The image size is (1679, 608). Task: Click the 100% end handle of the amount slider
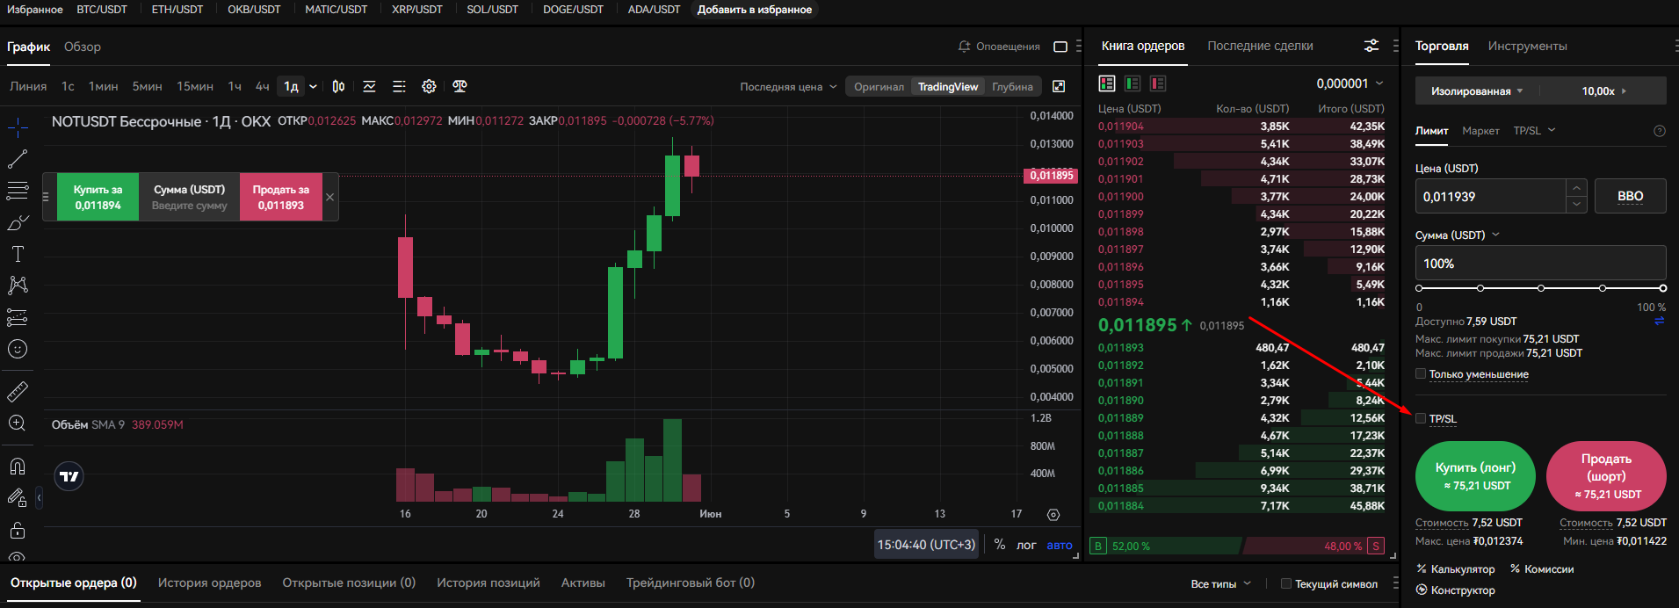click(x=1662, y=288)
